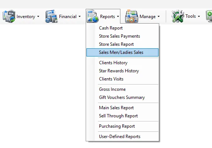The height and width of the screenshot is (148, 212).
Task: Click the Tools wrench and gear icon
Action: 178,16
